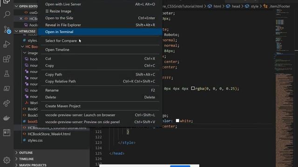This screenshot has width=298, height=167.
Task: Choose vscode-preview-server: Preview on side panel
Action: [x=100, y=122]
